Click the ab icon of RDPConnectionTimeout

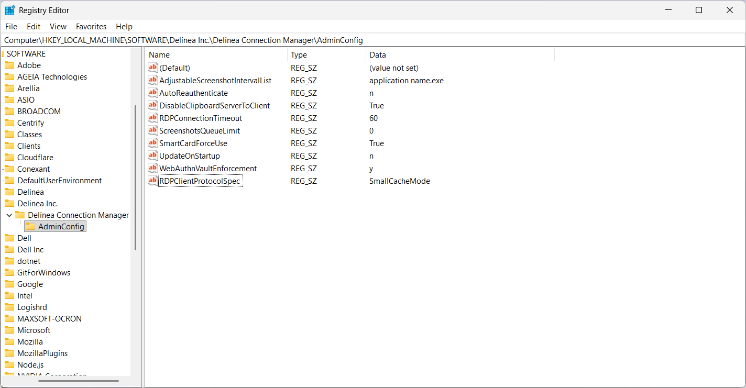[153, 118]
